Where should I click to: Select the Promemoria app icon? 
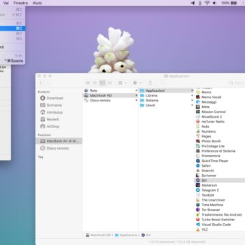(198, 156)
